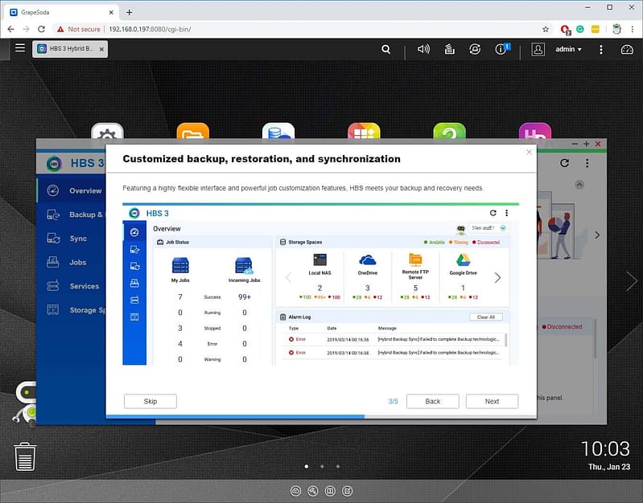Bookmark this page with star icon
This screenshot has width=643, height=503.
(546, 29)
